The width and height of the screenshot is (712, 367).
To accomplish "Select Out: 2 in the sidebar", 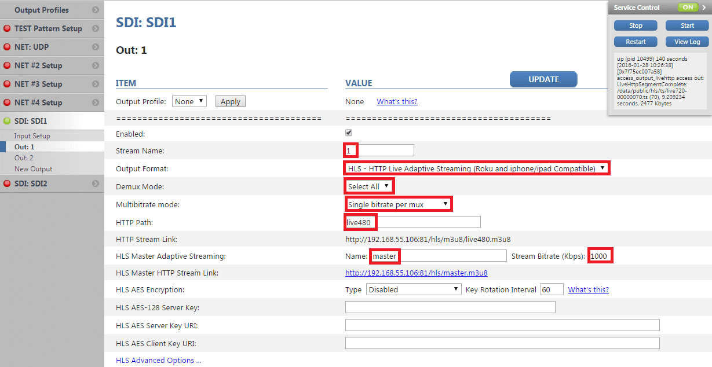I will point(24,158).
